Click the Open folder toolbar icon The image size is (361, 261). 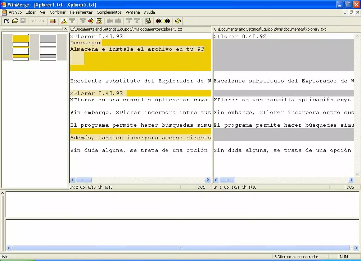click(15, 21)
